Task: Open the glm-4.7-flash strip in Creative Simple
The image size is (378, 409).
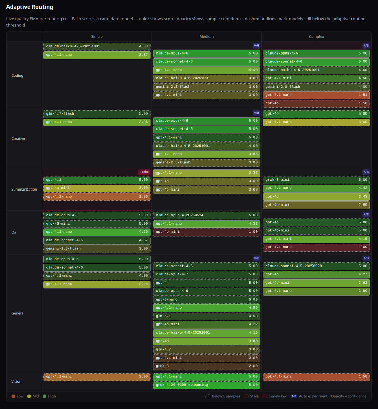Action: pyautogui.click(x=97, y=114)
